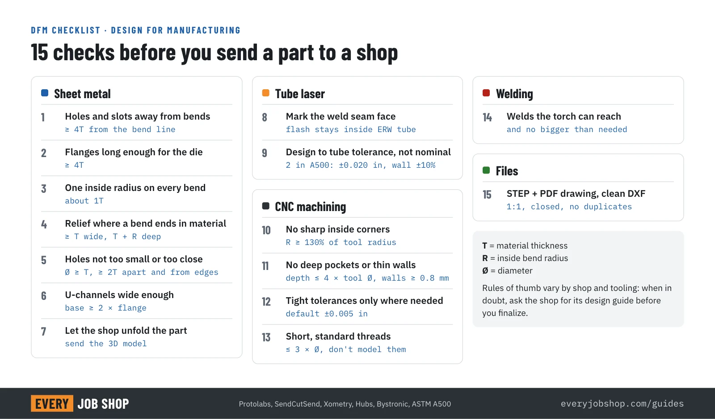Click the T = material thickness legend line

tap(525, 245)
